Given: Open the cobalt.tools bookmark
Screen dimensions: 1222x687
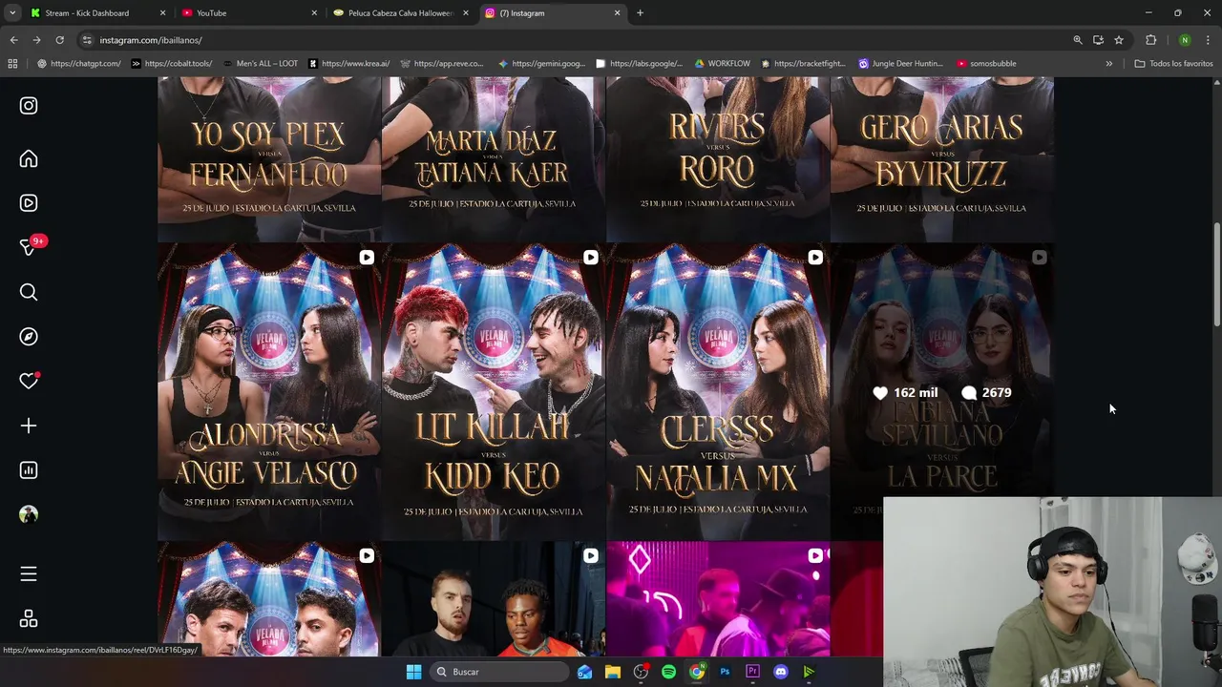Looking at the screenshot, I should coord(171,64).
